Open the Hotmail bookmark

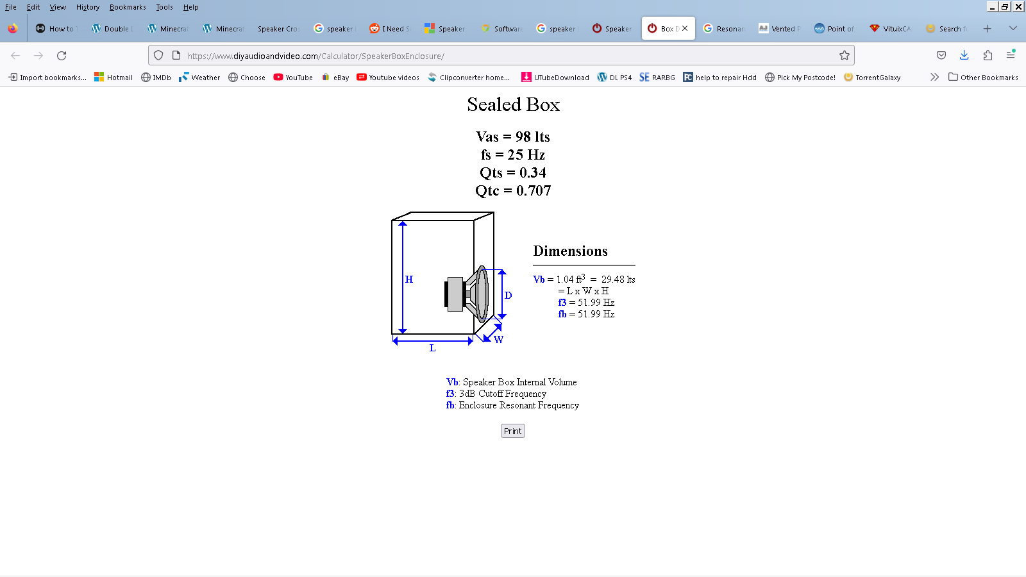(x=114, y=77)
